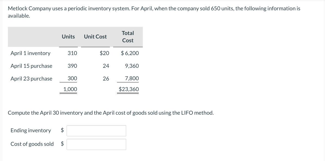Viewport: 325px width, 161px height.
Task: Click the Ending inventory input field
Action: click(96, 131)
